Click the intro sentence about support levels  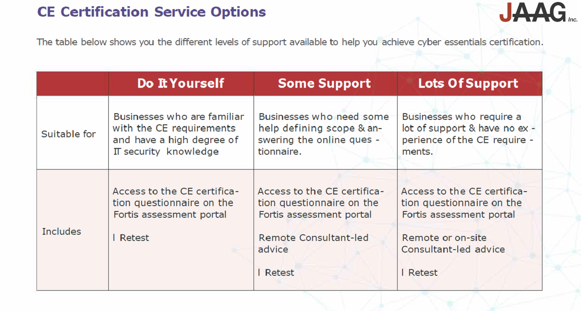tap(290, 42)
